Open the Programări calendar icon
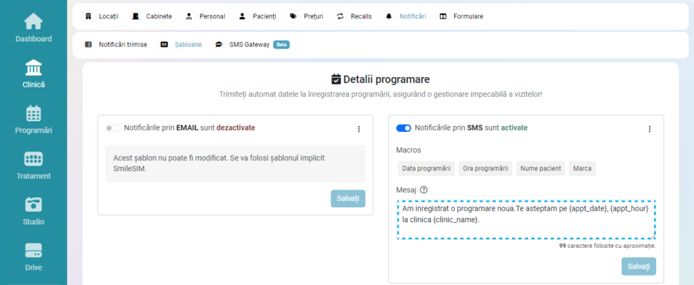Image resolution: width=694 pixels, height=285 pixels. (33, 113)
